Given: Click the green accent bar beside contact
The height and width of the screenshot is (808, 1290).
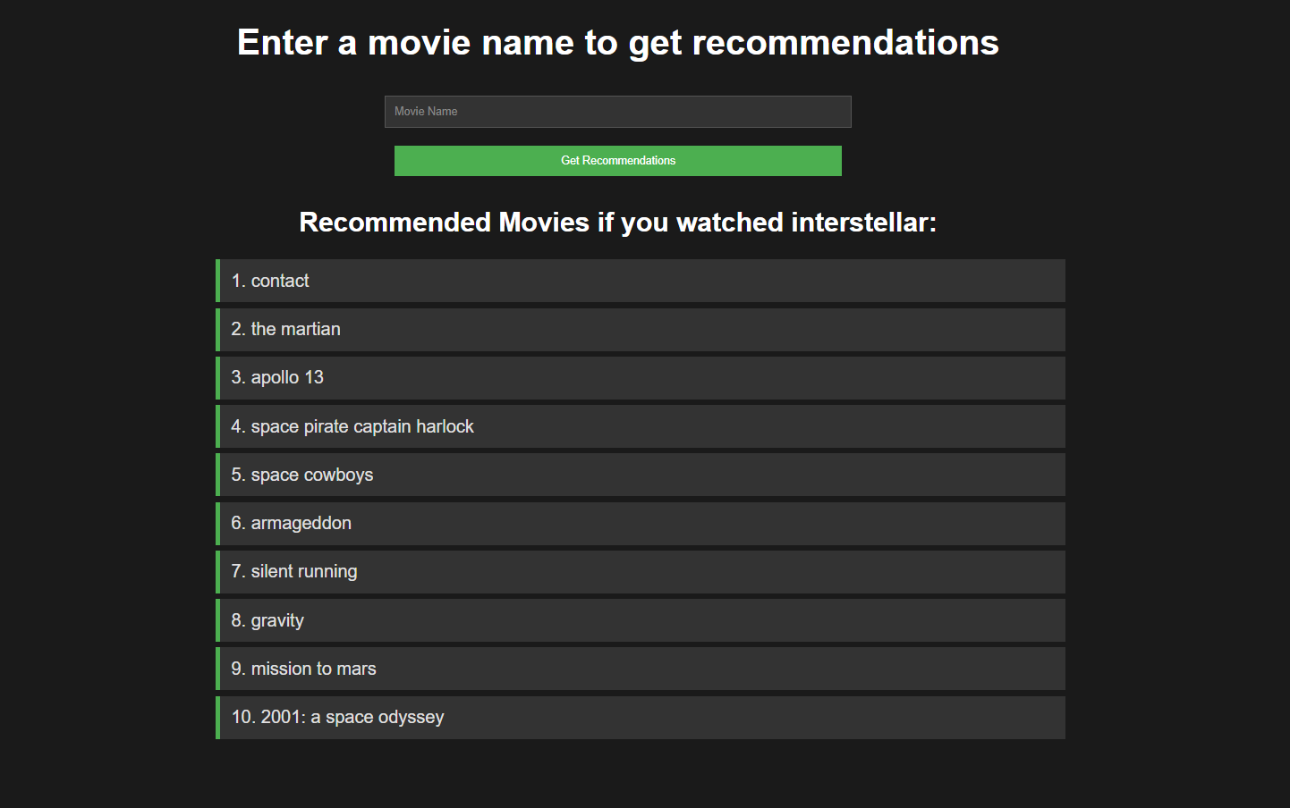Looking at the screenshot, I should coord(217,281).
